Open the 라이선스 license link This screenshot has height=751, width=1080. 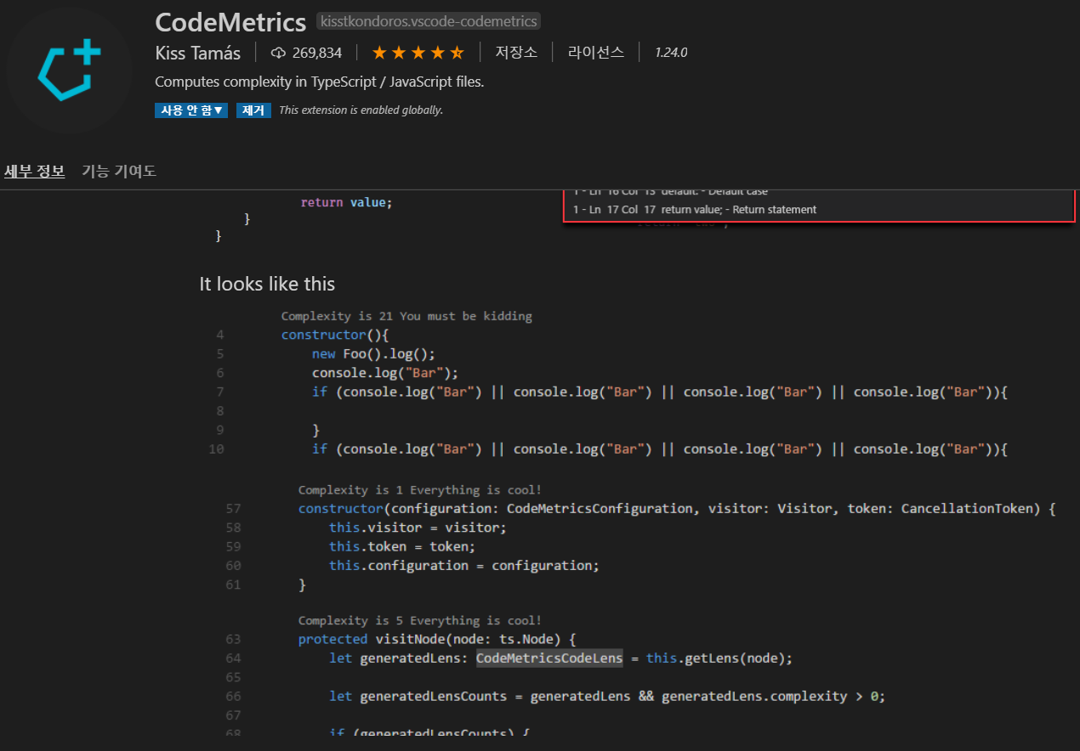pyautogui.click(x=595, y=52)
